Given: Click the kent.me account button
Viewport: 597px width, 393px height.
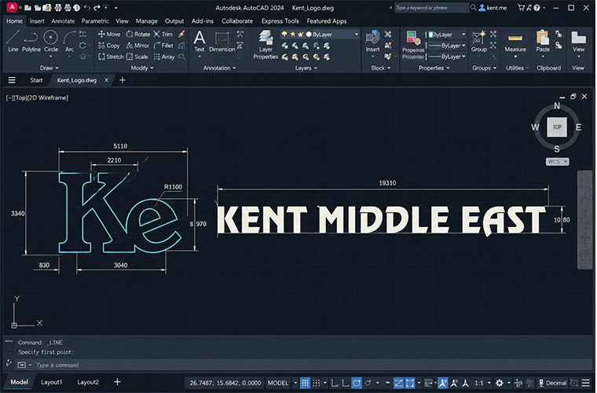Looking at the screenshot, I should point(493,8).
